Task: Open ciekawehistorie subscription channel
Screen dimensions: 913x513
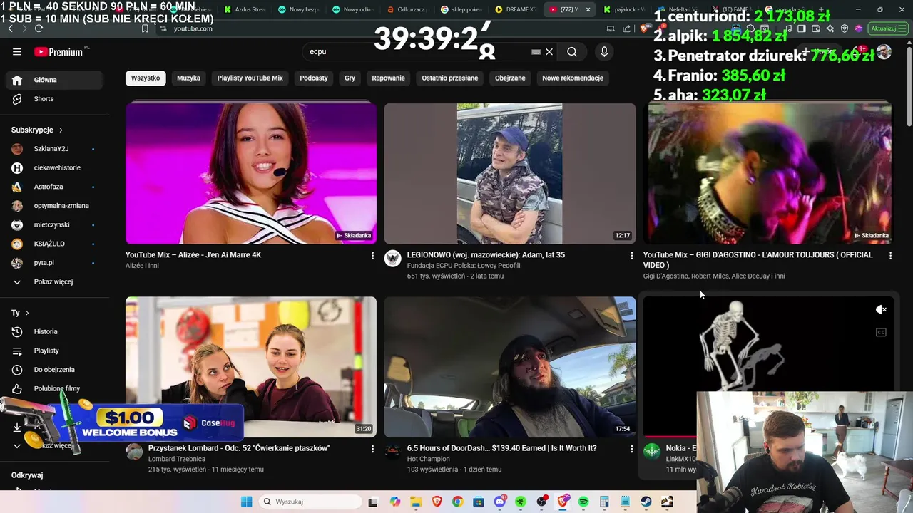Action: [x=56, y=167]
